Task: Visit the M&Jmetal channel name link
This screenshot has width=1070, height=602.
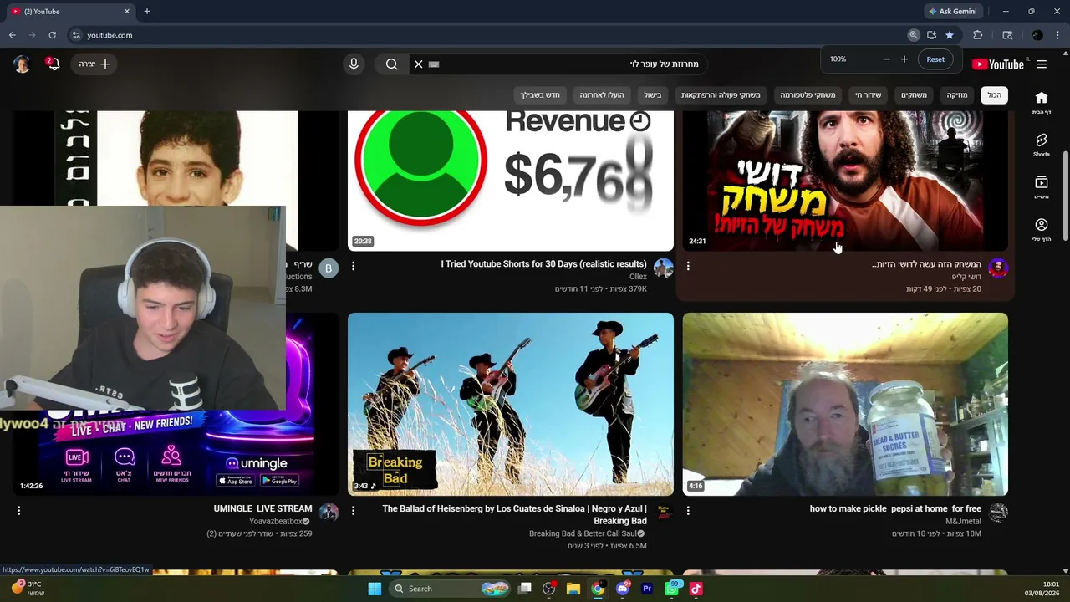Action: [x=963, y=521]
